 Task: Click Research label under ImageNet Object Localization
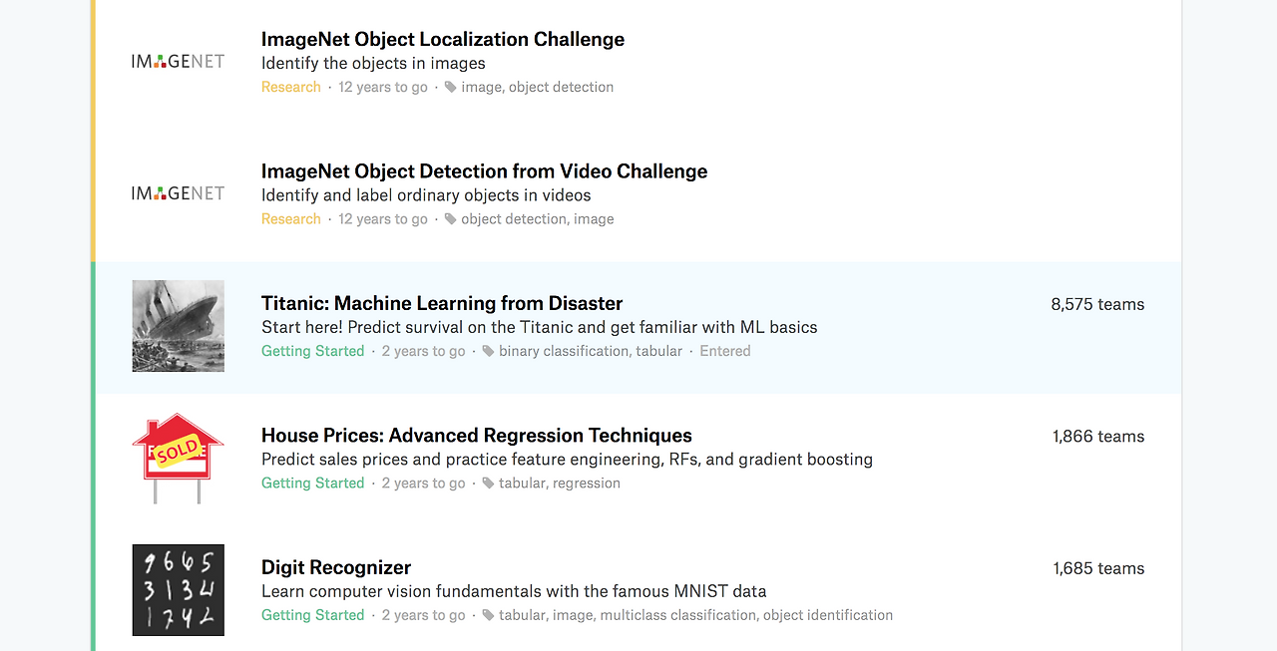(290, 87)
